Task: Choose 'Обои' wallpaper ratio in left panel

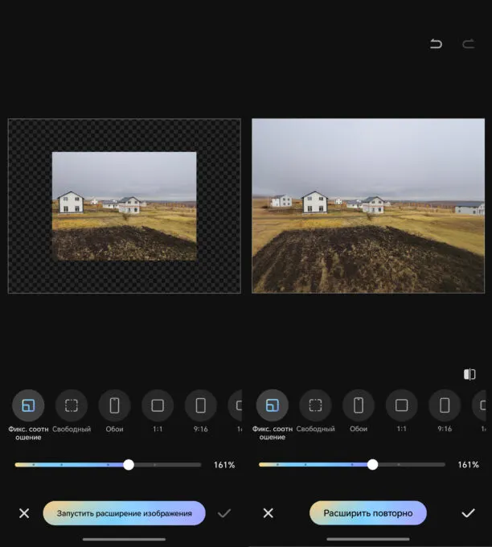Action: (114, 405)
